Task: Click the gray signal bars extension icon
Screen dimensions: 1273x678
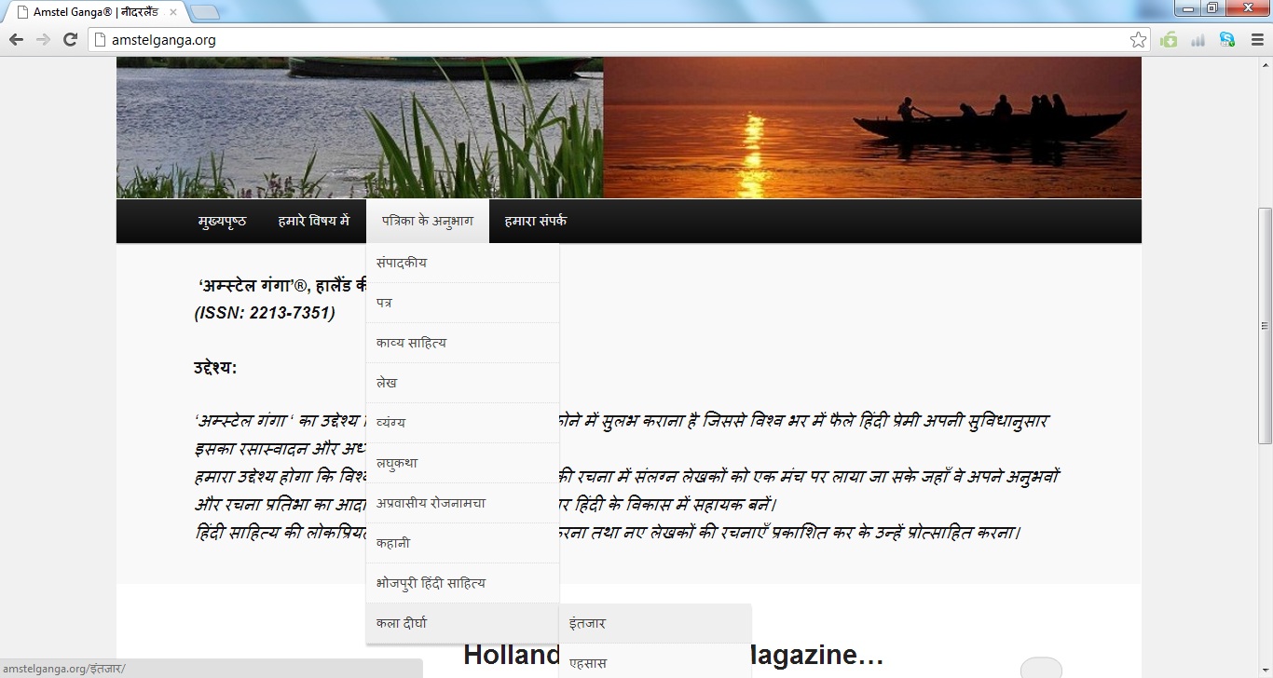Action: point(1198,40)
